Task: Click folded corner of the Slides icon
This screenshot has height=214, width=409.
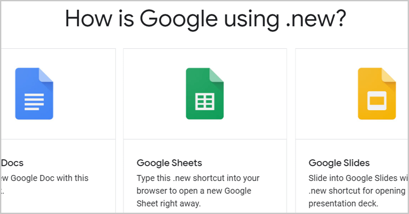Action: click(389, 75)
